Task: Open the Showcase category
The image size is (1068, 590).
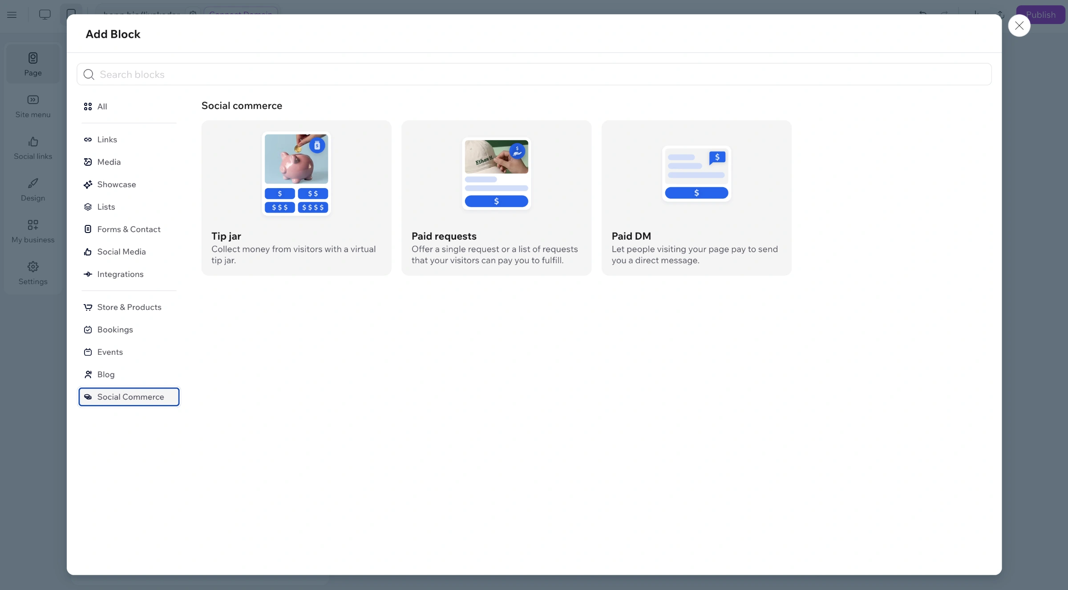Action: [x=129, y=185]
